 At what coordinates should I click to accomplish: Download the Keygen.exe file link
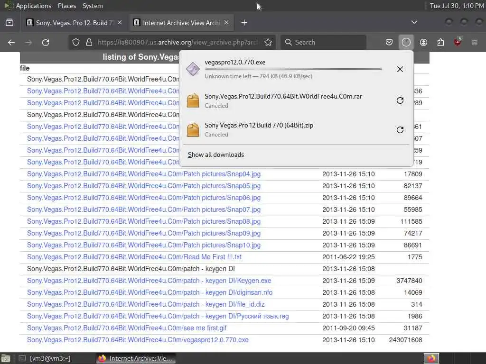(x=149, y=281)
